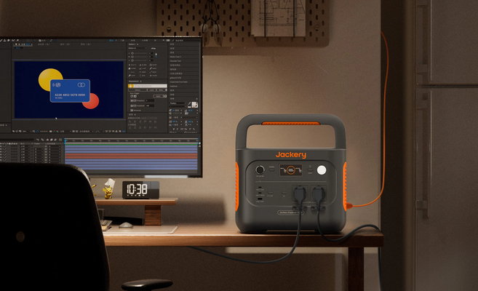The image size is (478, 291).
Task: Select the Character Tool script entry
Action: pyautogui.click(x=175, y=61)
